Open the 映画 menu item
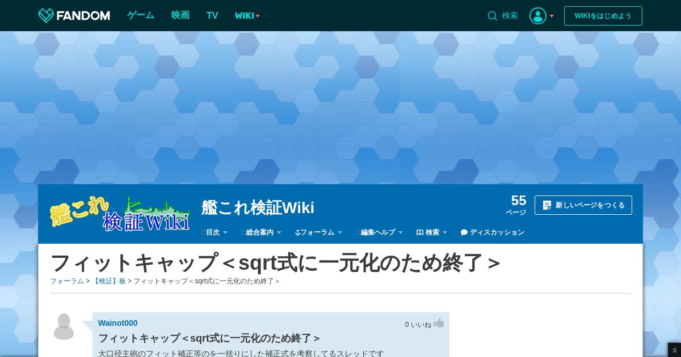 (180, 15)
